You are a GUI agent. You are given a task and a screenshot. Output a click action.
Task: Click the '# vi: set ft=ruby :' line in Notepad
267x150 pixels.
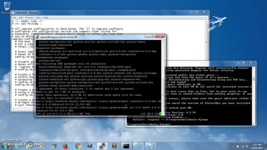pos(27,24)
